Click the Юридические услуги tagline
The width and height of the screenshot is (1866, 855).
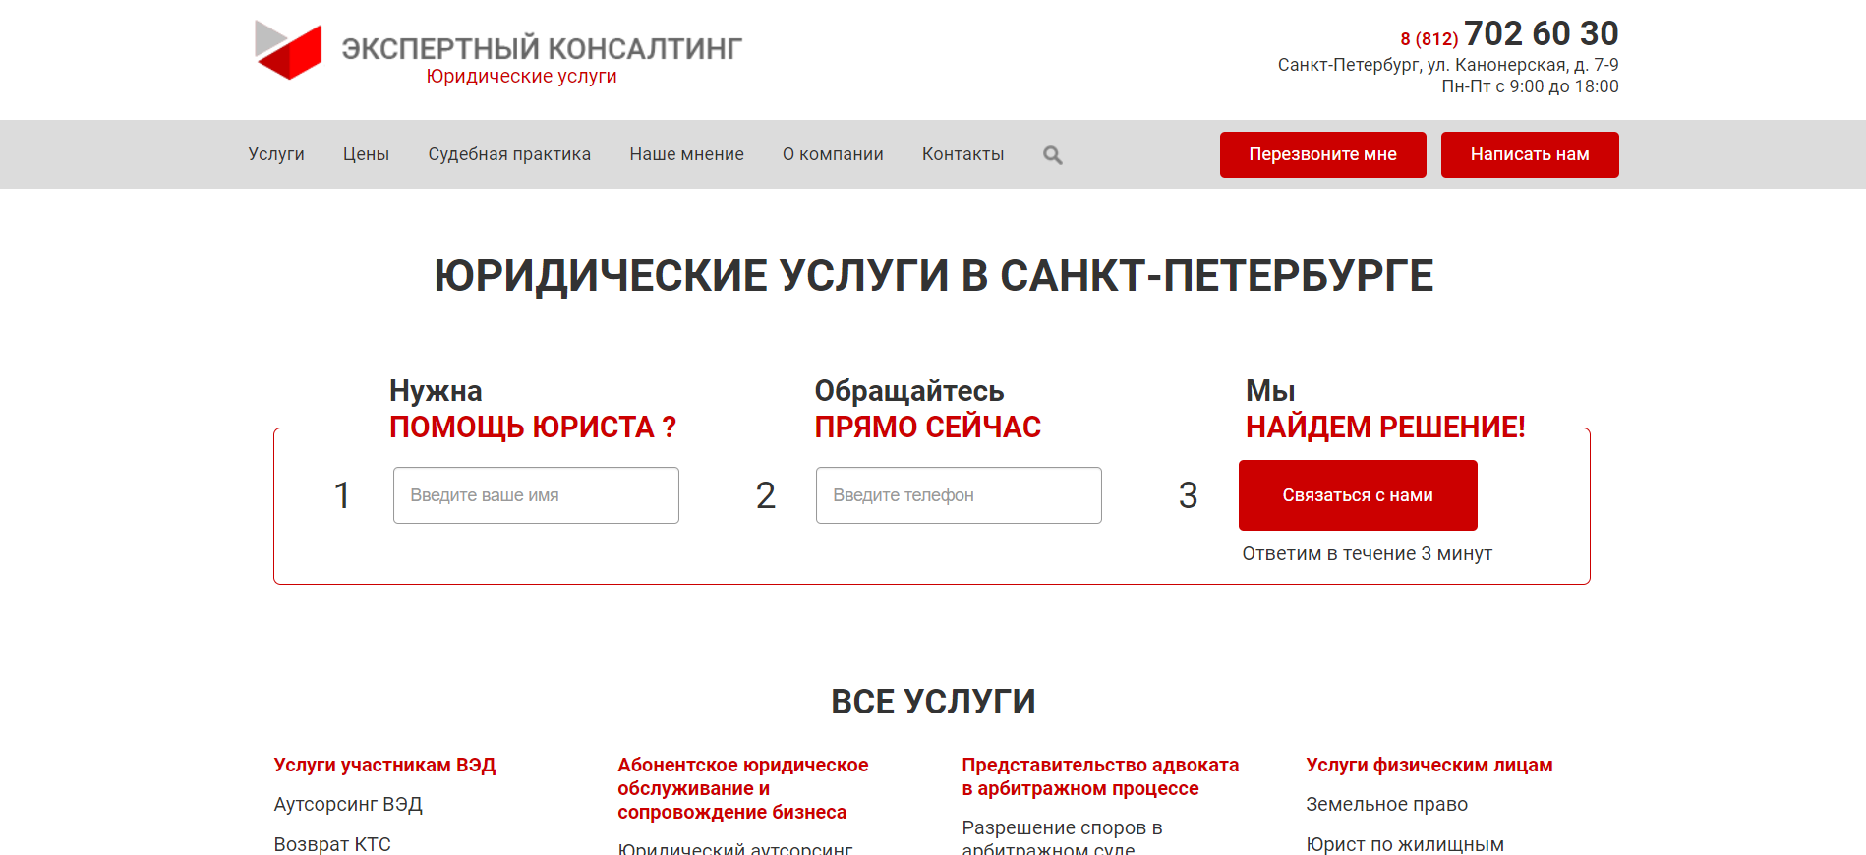coord(521,76)
